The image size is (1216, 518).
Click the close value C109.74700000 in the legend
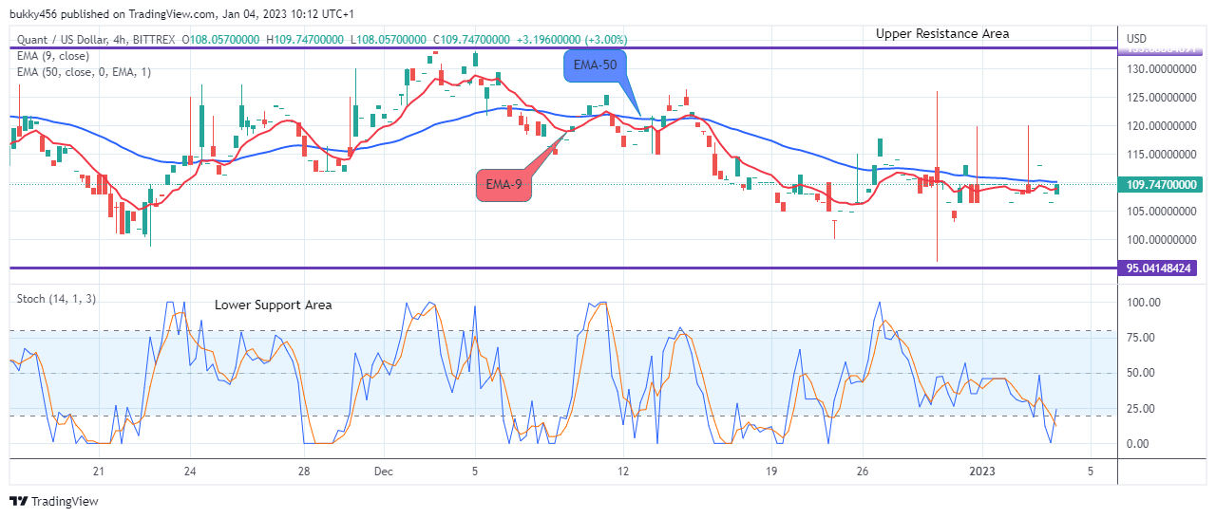471,40
